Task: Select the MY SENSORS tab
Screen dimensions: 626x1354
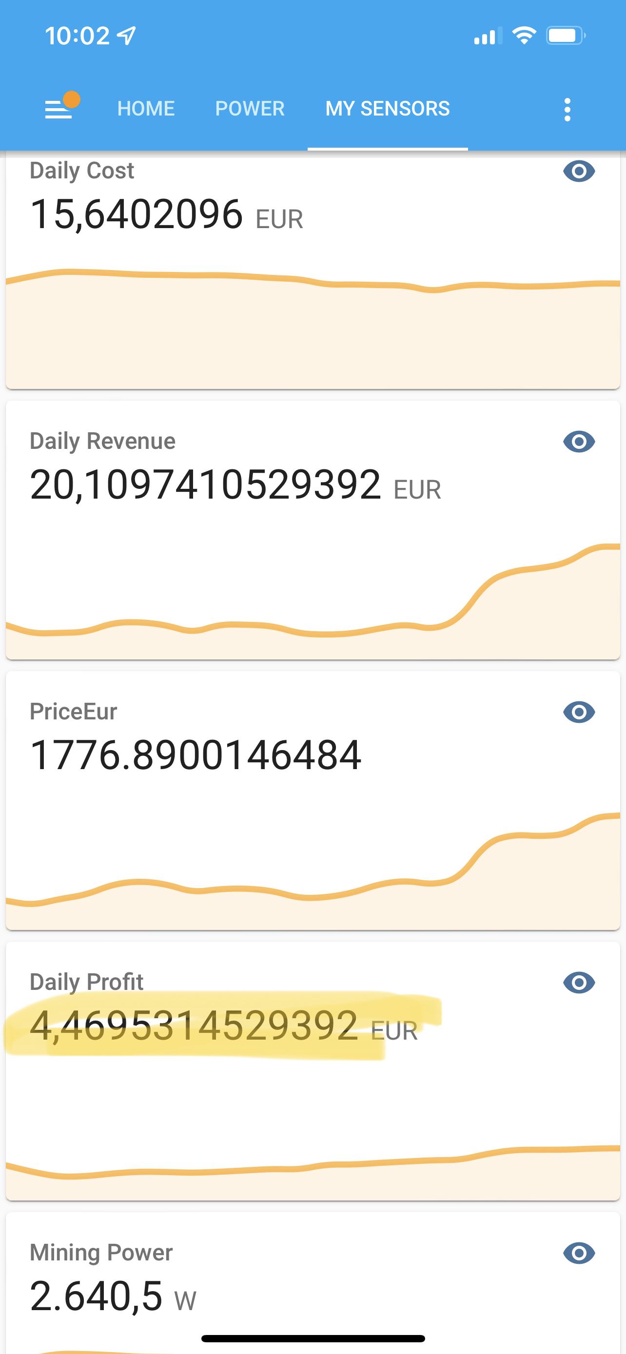Action: (x=388, y=109)
